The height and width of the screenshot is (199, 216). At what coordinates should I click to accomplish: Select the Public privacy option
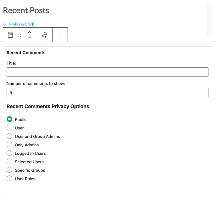[9, 119]
